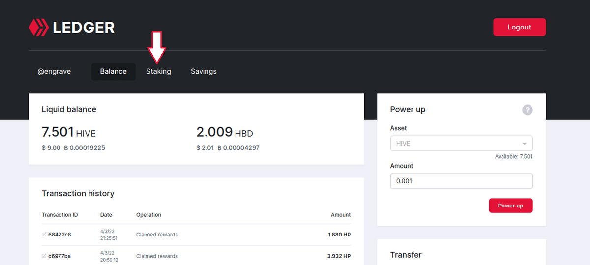Click the Ƀ 0.00019225 bitcoin value
The width and height of the screenshot is (590, 265).
pyautogui.click(x=85, y=148)
